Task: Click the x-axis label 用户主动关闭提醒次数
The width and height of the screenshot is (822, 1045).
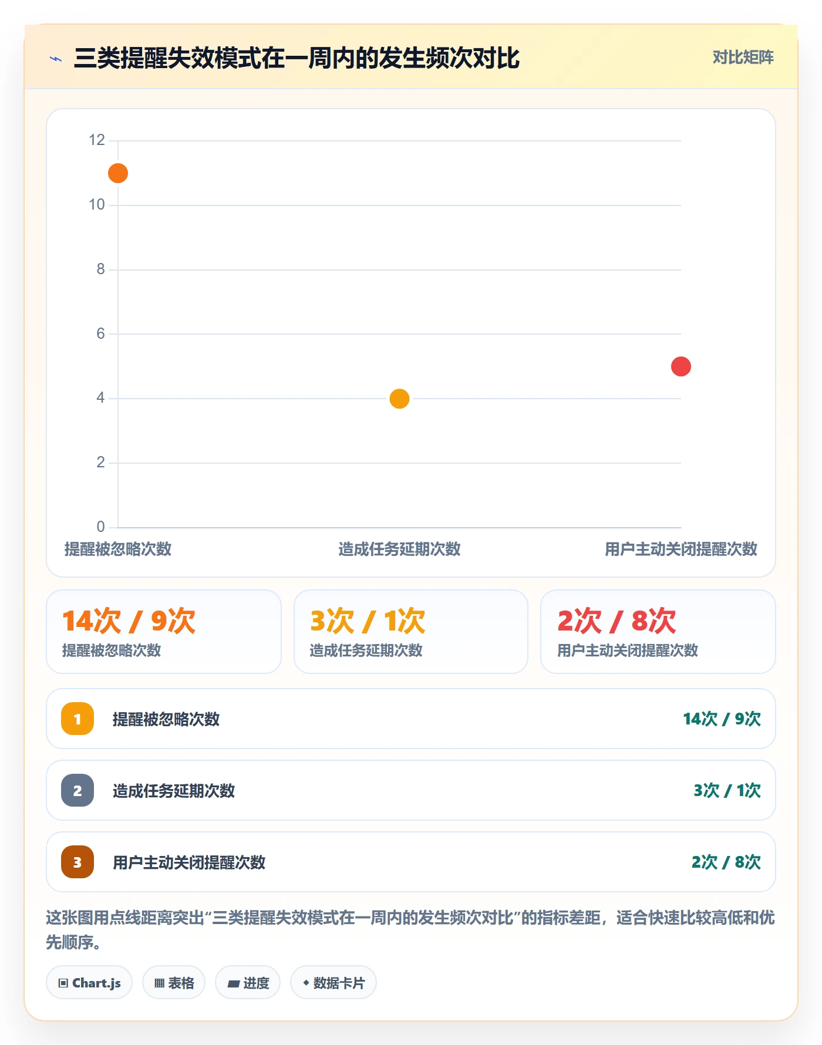Action: (681, 549)
